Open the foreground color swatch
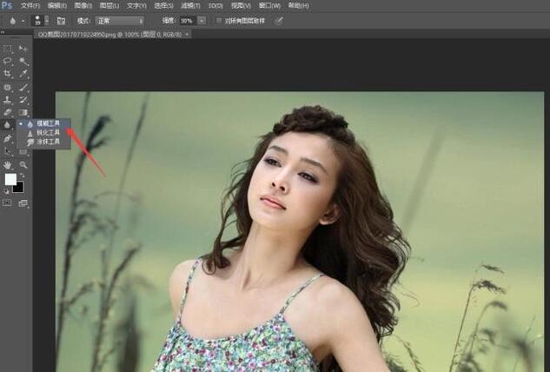The width and height of the screenshot is (550, 372). pos(10,179)
